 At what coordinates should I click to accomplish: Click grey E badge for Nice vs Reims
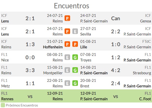(67, 57)
